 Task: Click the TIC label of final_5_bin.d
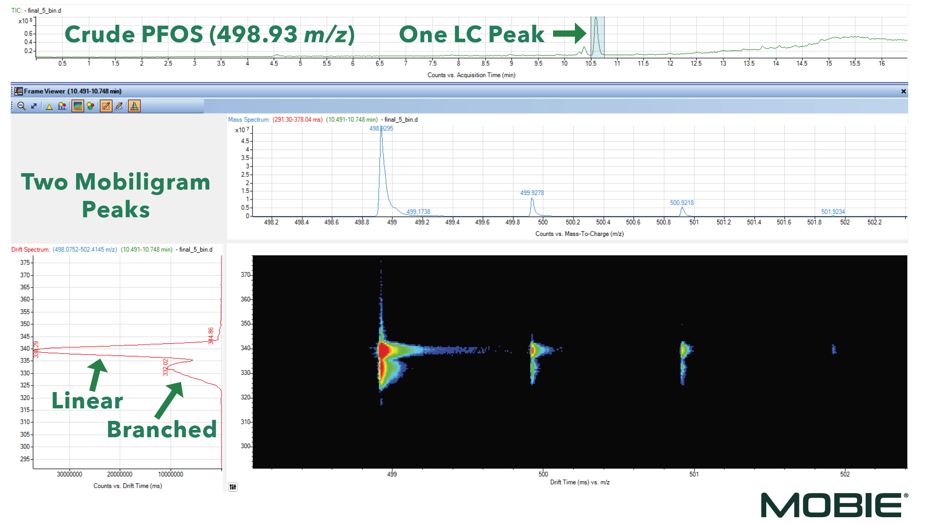[36, 11]
